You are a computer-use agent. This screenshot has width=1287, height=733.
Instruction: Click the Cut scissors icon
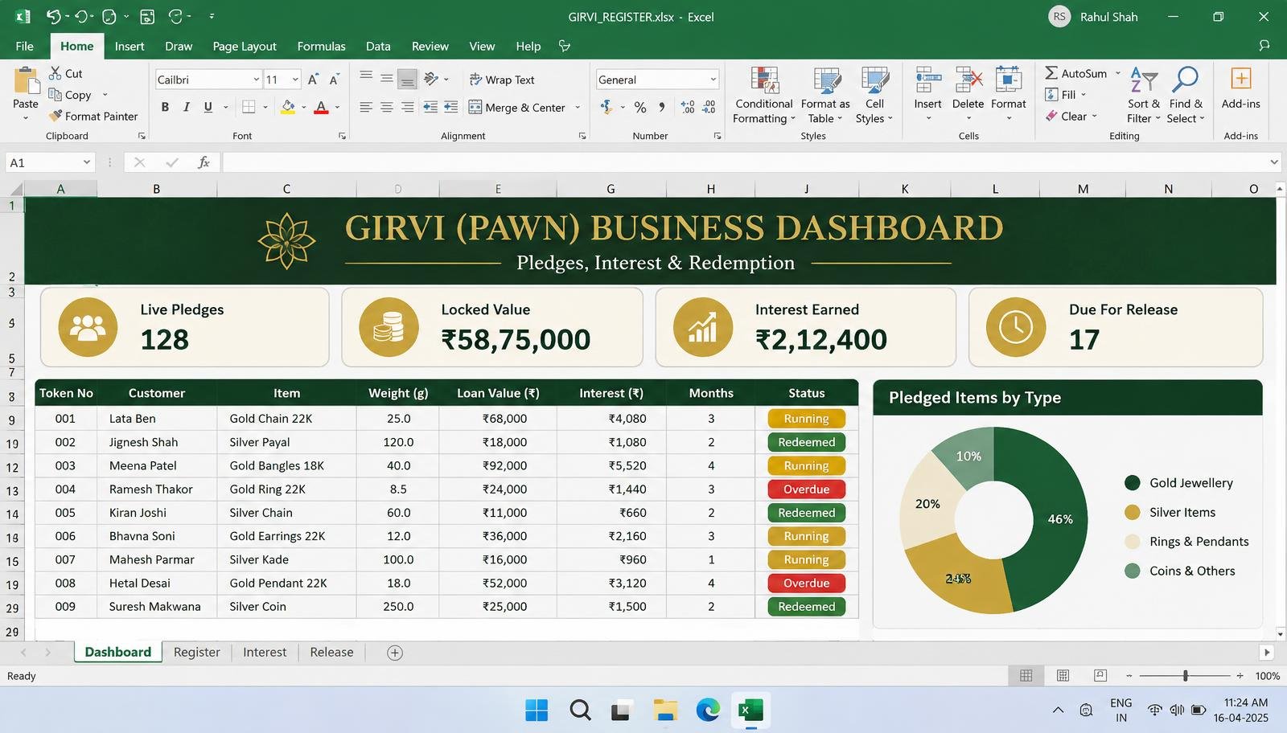click(55, 73)
